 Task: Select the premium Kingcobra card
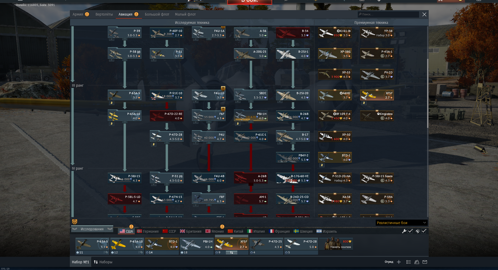(x=377, y=116)
